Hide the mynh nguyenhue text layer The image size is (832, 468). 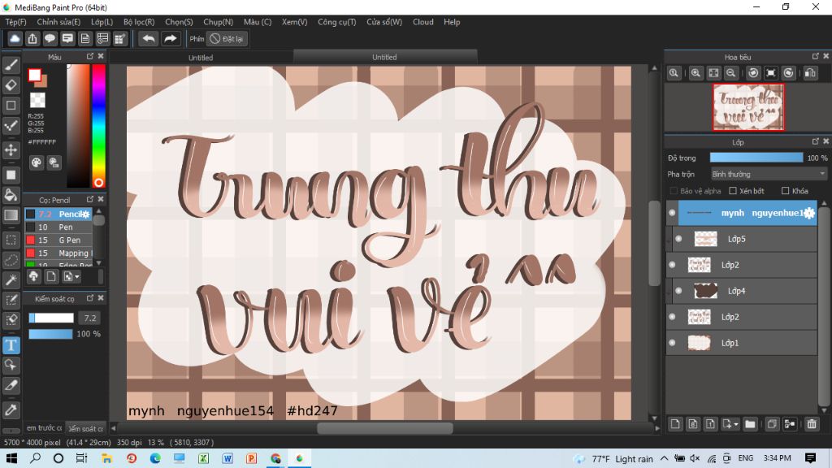(x=672, y=213)
